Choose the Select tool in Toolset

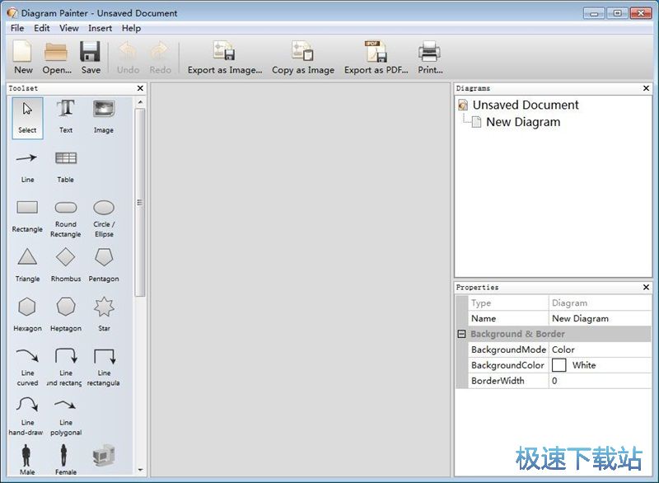point(27,118)
